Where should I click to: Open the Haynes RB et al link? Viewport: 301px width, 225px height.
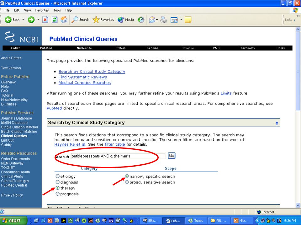click(70, 144)
